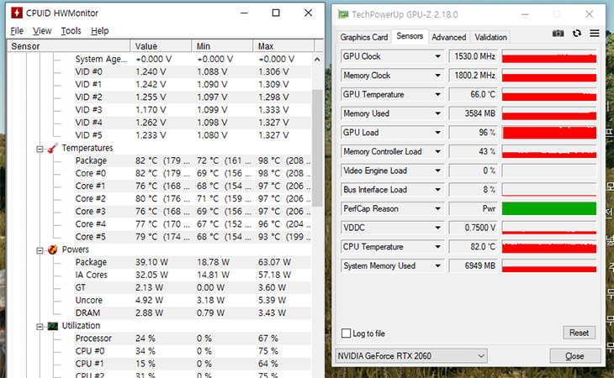Click the 1530.0 MHz GPU Clock value

tap(473, 56)
